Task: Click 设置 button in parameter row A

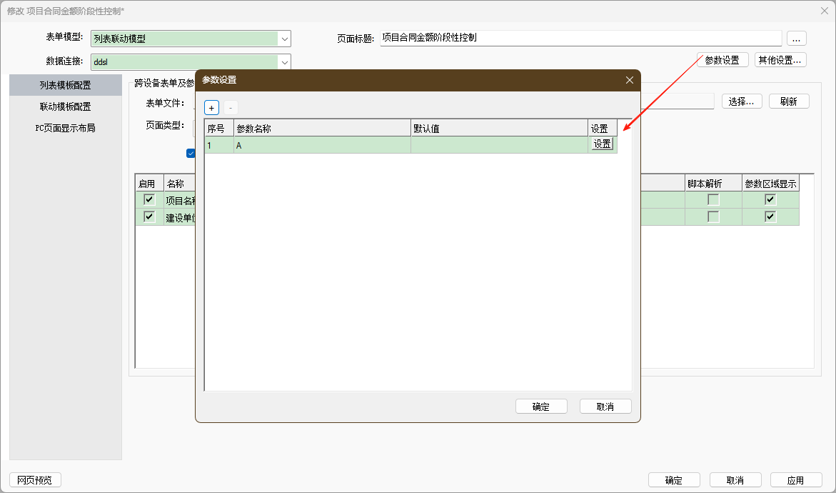Action: tap(602, 144)
